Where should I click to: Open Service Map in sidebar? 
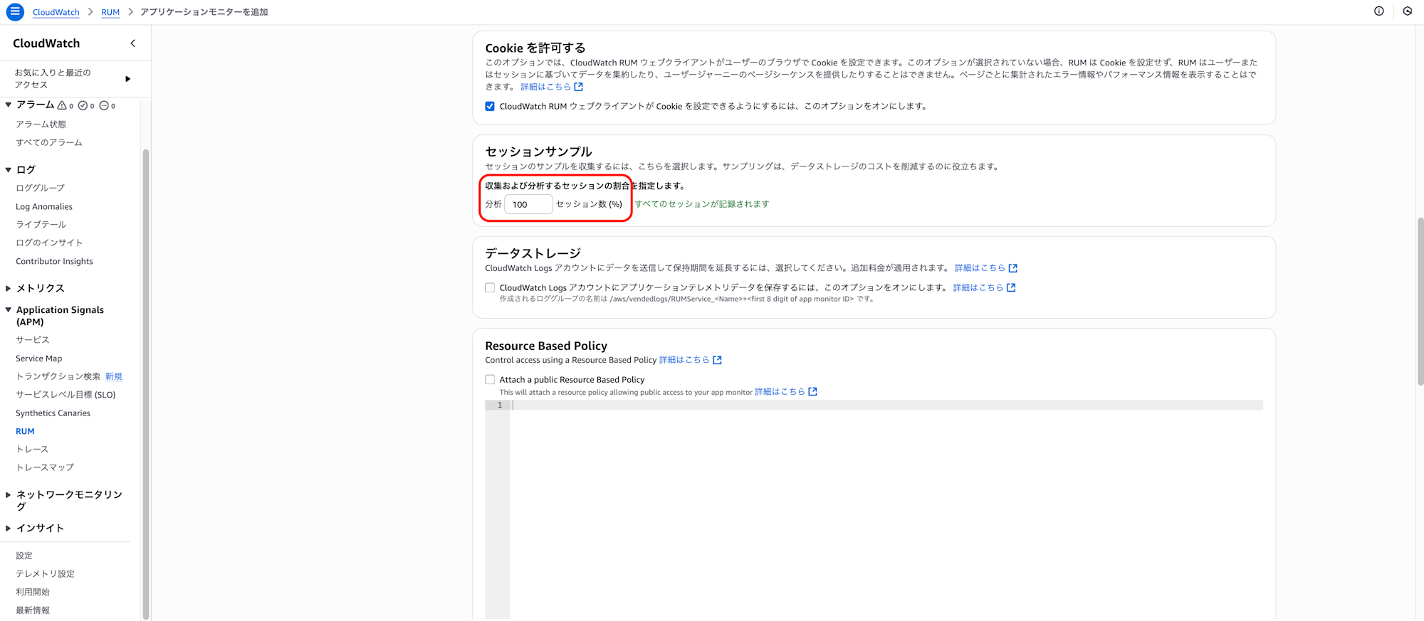tap(39, 359)
